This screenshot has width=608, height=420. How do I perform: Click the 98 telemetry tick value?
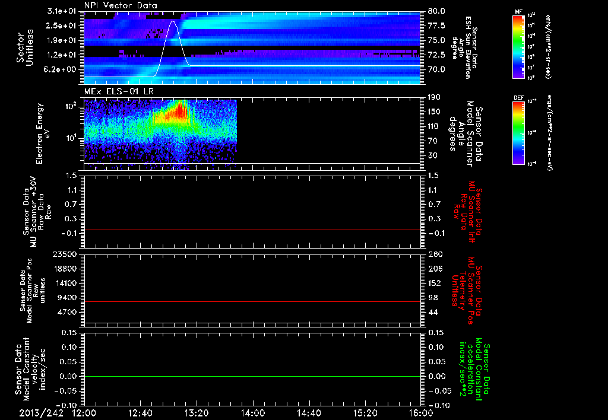pos(433,298)
